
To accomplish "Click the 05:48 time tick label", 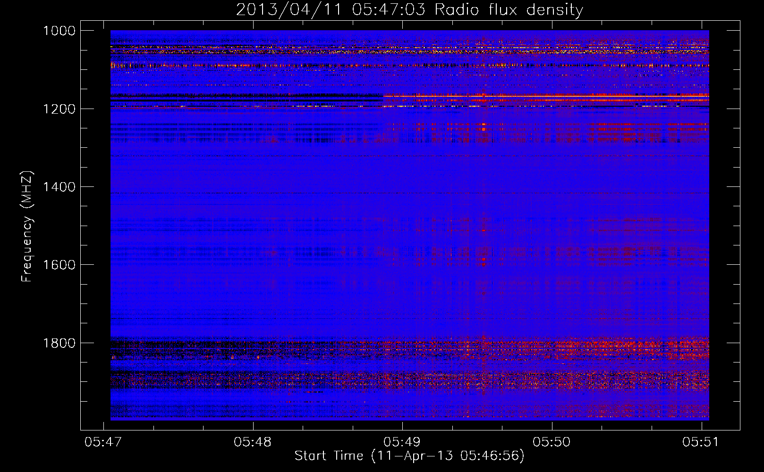I will point(253,442).
